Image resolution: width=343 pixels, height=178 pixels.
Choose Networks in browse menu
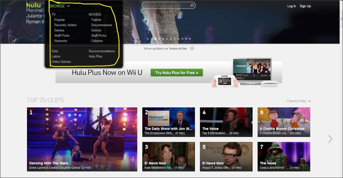tap(60, 41)
